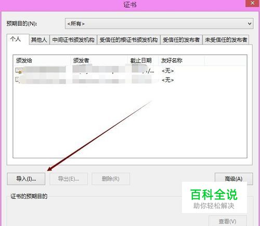This screenshot has width=260, height=226.
Task: Open the 预期目的 dropdown showing <所有>
Action: 159,23
